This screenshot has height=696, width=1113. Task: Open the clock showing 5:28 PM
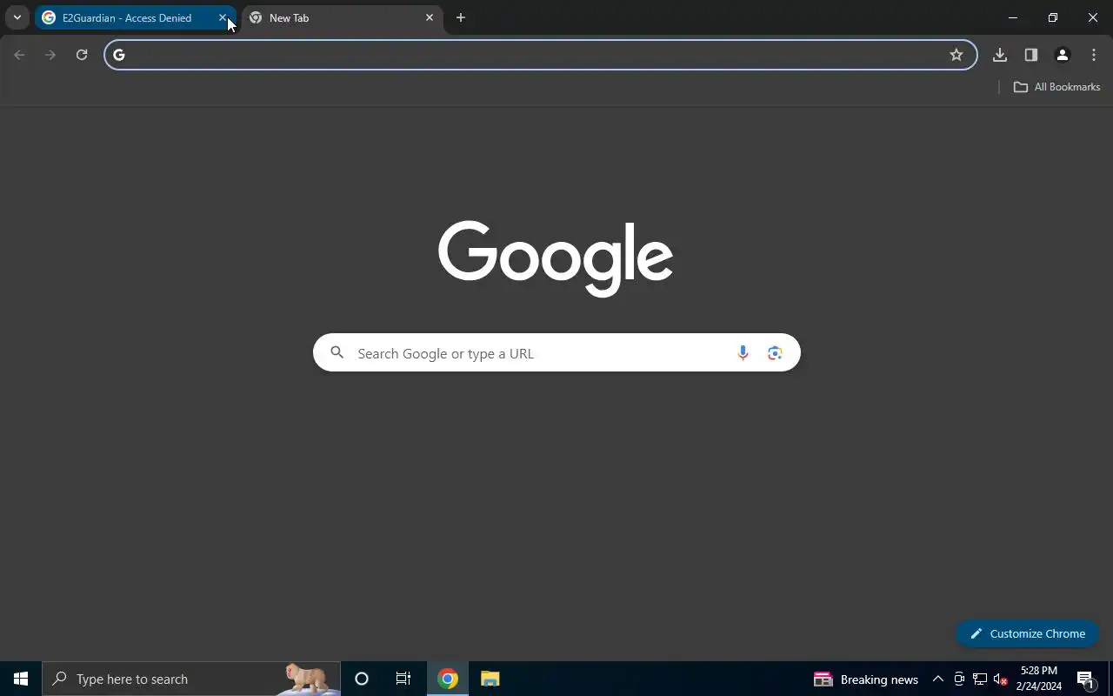click(1039, 679)
